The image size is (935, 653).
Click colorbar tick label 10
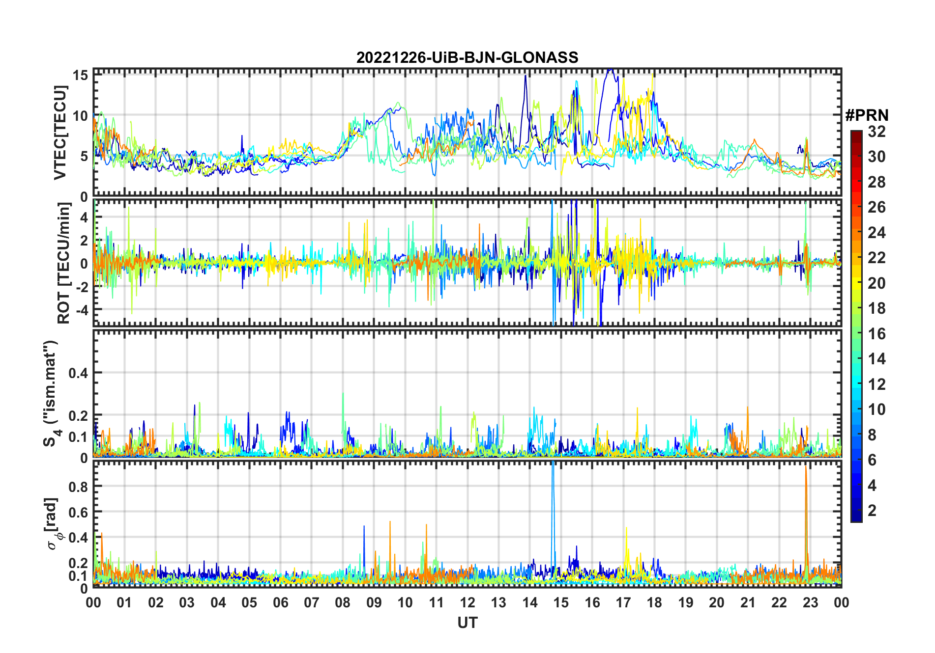pos(877,409)
